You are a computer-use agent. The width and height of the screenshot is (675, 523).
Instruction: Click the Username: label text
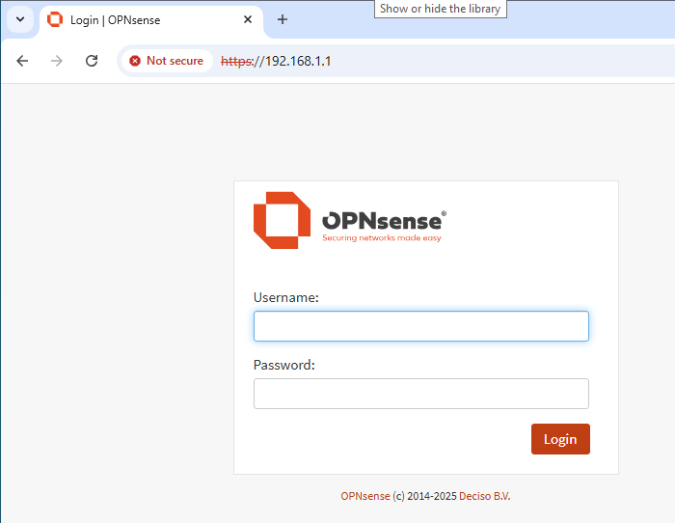pos(285,297)
